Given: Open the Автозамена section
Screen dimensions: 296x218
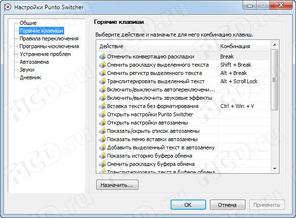Looking at the screenshot, I should (34, 62).
